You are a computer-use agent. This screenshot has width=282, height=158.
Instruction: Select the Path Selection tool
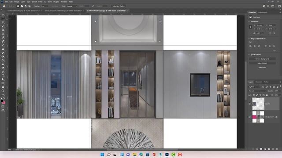[x=3, y=79]
